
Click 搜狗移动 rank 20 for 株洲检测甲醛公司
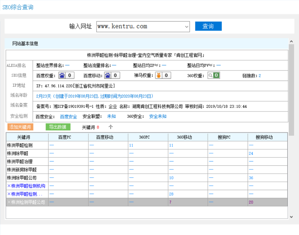coord(251,202)
